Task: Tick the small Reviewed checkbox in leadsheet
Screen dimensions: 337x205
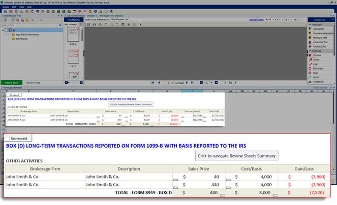Action: coord(8,95)
